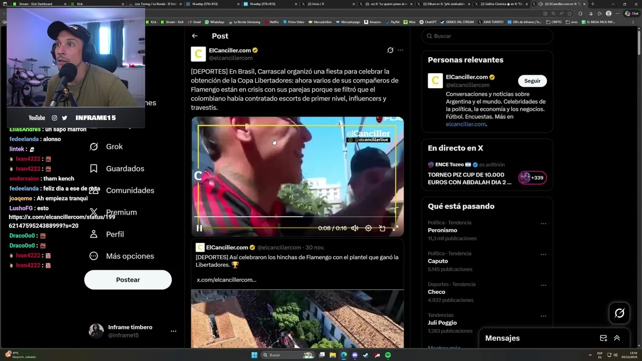Open Discord from the taskbar

coord(355,355)
